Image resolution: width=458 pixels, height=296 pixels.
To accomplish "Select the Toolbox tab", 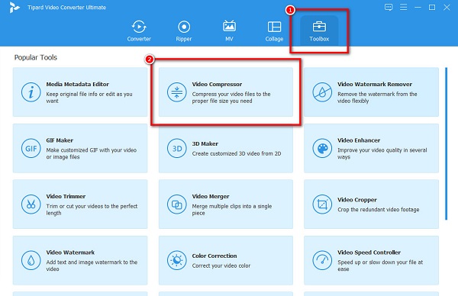I will [319, 31].
